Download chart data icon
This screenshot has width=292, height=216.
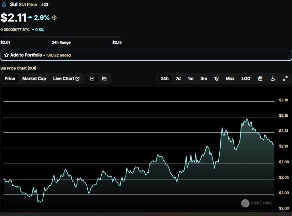click(273, 79)
